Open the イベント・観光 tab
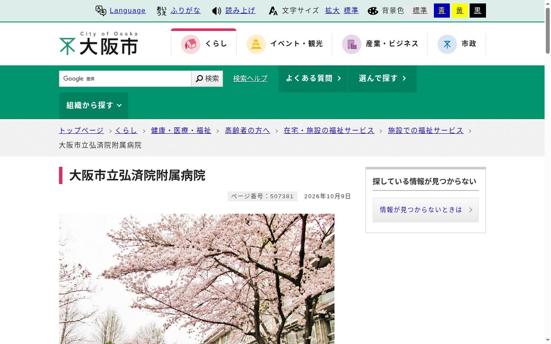Screen dimensions: 551x344 285,44
